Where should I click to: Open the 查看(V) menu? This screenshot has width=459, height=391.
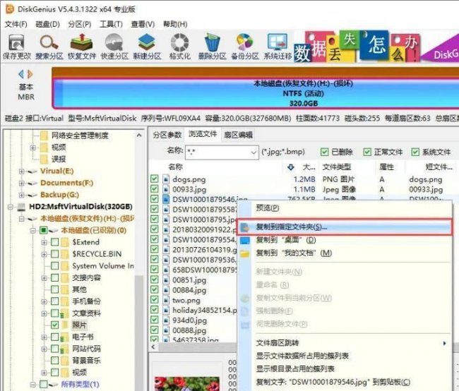pos(143,24)
